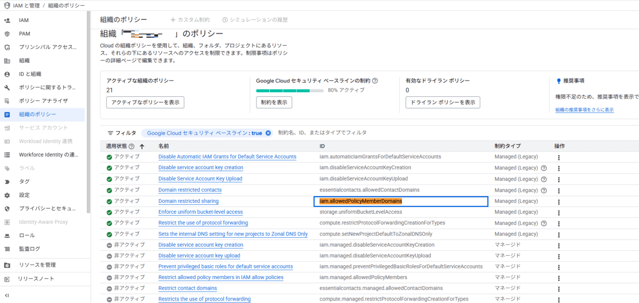Click the ロール icon in sidebar
The image size is (639, 303).
tap(7, 236)
